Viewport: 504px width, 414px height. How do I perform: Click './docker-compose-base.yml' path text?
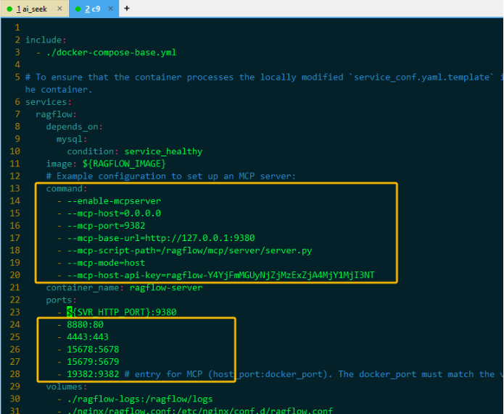coord(111,52)
